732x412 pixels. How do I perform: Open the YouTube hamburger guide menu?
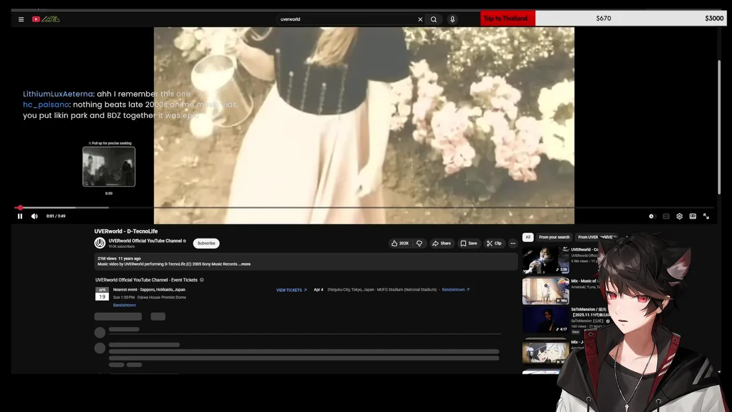click(x=21, y=19)
